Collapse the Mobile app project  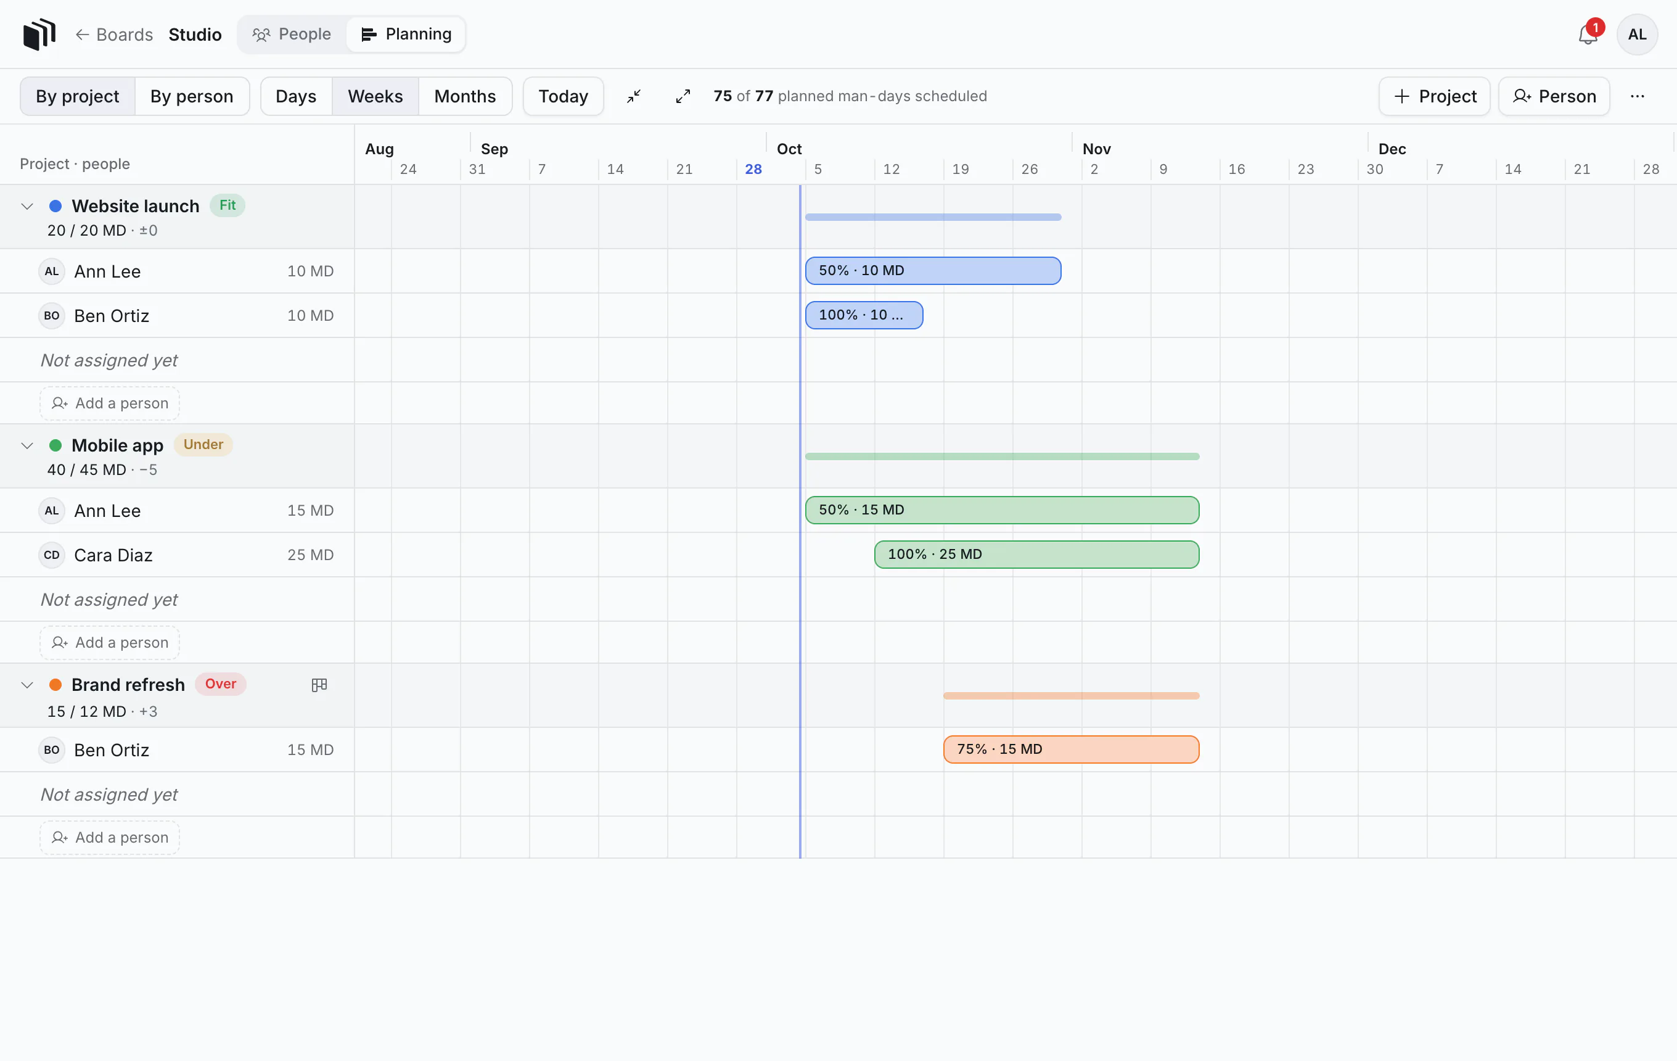(27, 446)
